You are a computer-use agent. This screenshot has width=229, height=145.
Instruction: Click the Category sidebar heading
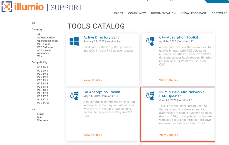coord(37,29)
